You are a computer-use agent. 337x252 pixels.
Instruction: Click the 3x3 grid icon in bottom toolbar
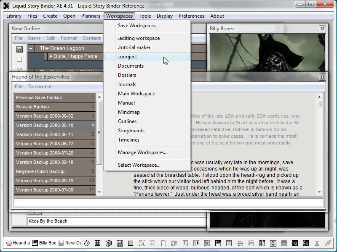(x=97, y=243)
